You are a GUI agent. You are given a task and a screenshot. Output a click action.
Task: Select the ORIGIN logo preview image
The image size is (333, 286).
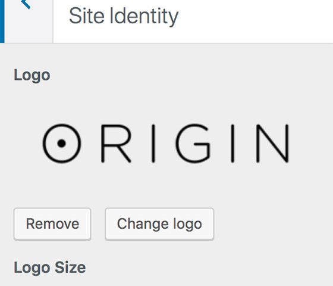(166, 143)
